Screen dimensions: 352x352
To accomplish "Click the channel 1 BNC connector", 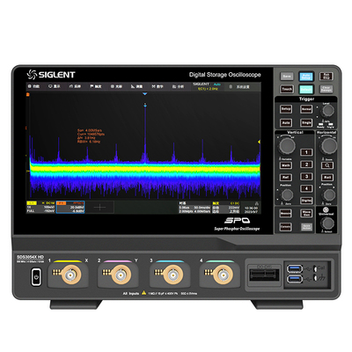I will click(70, 275).
